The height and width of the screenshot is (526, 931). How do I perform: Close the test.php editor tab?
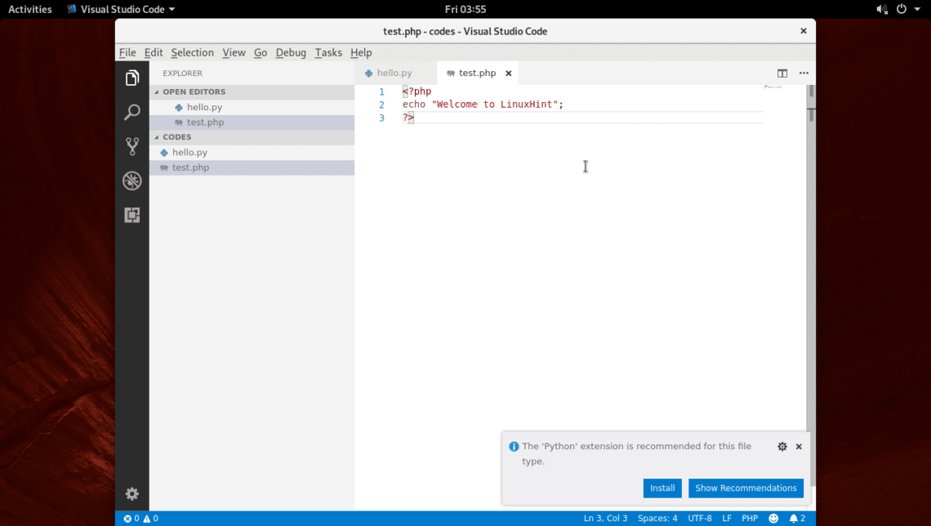tap(508, 74)
